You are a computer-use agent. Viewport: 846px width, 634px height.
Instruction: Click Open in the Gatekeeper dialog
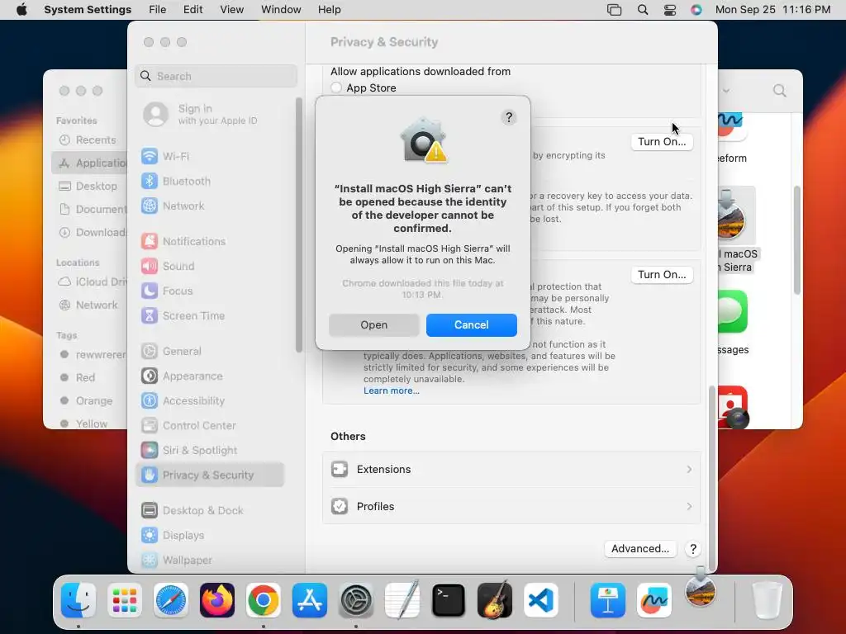click(x=373, y=325)
